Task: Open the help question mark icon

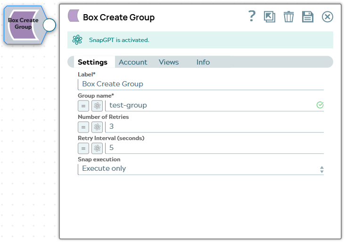Action: point(252,17)
